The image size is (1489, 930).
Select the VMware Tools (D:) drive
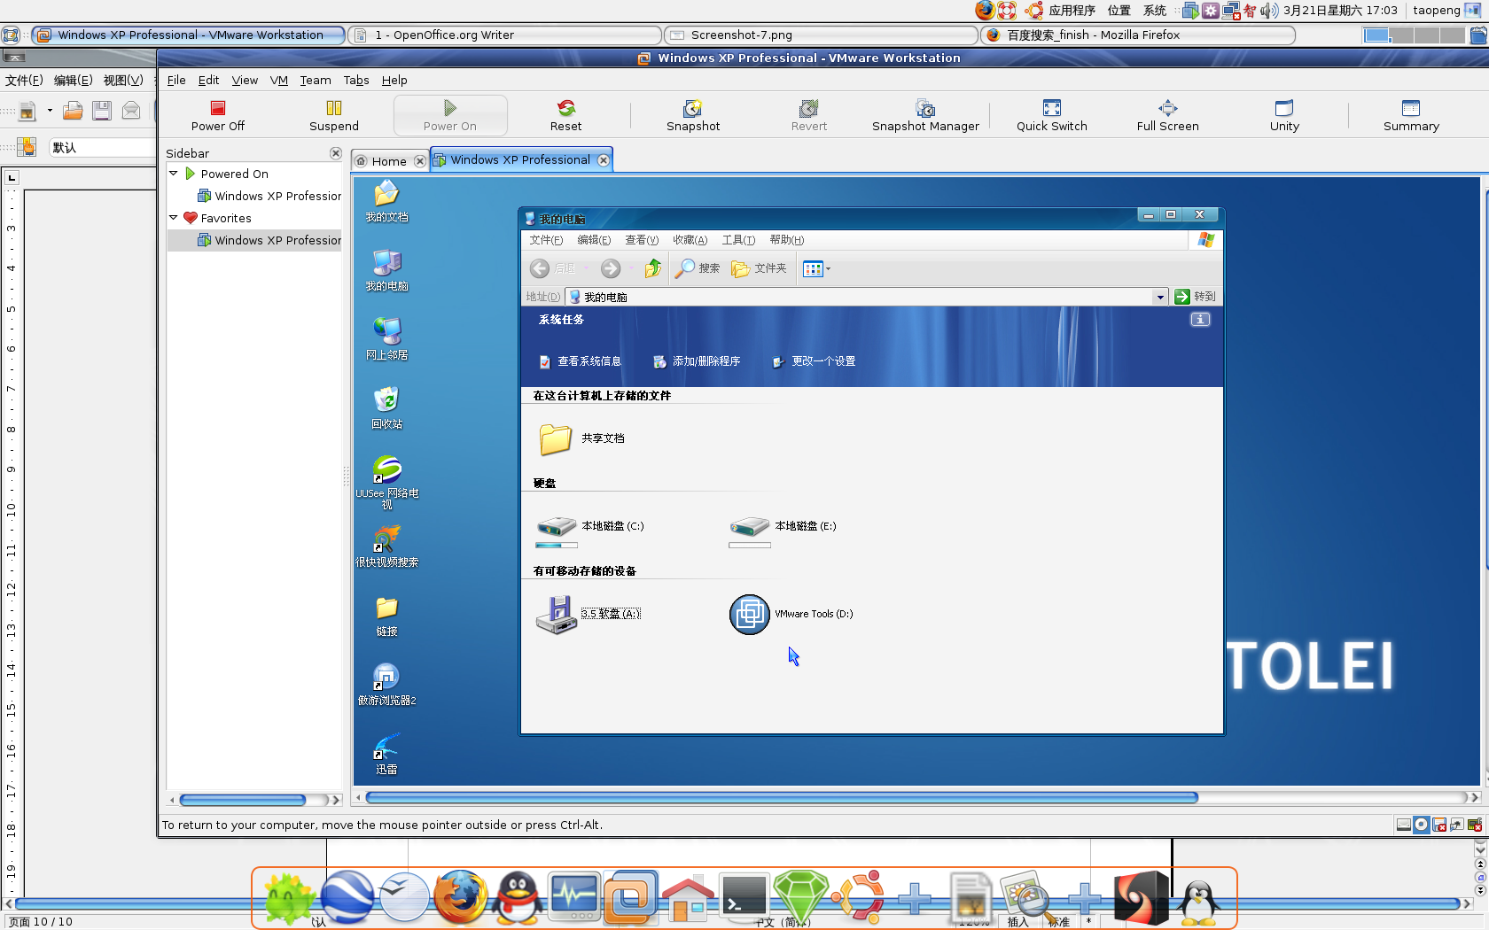(791, 615)
